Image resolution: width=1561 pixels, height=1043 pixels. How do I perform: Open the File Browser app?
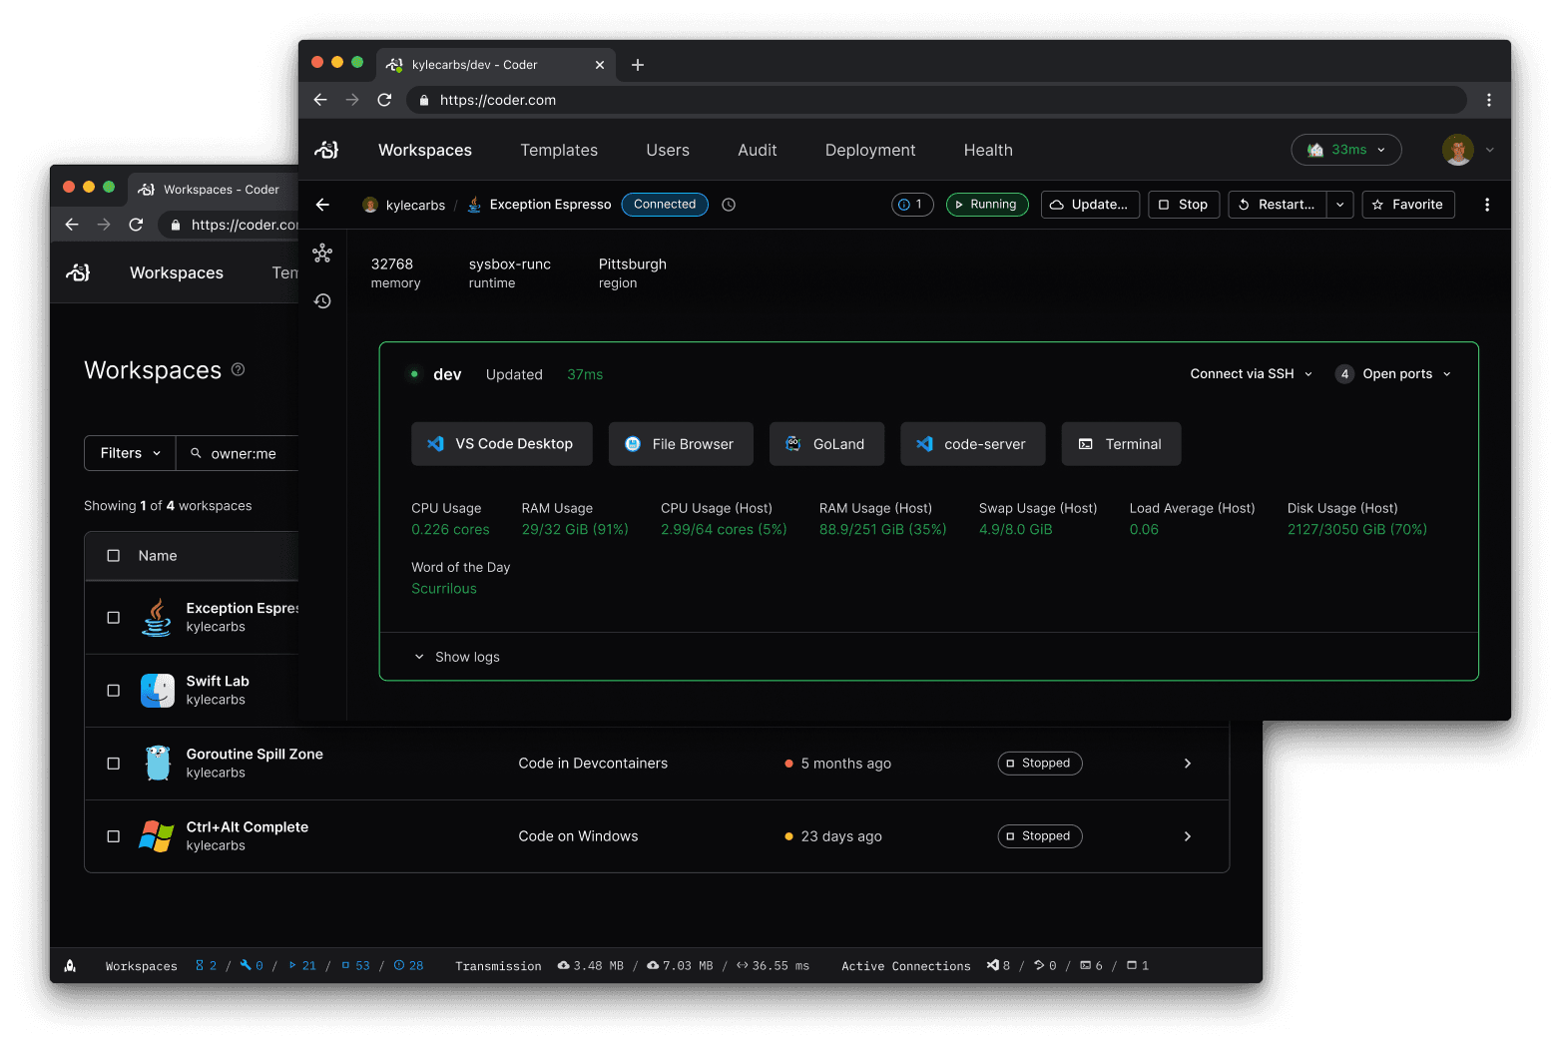[x=681, y=444]
